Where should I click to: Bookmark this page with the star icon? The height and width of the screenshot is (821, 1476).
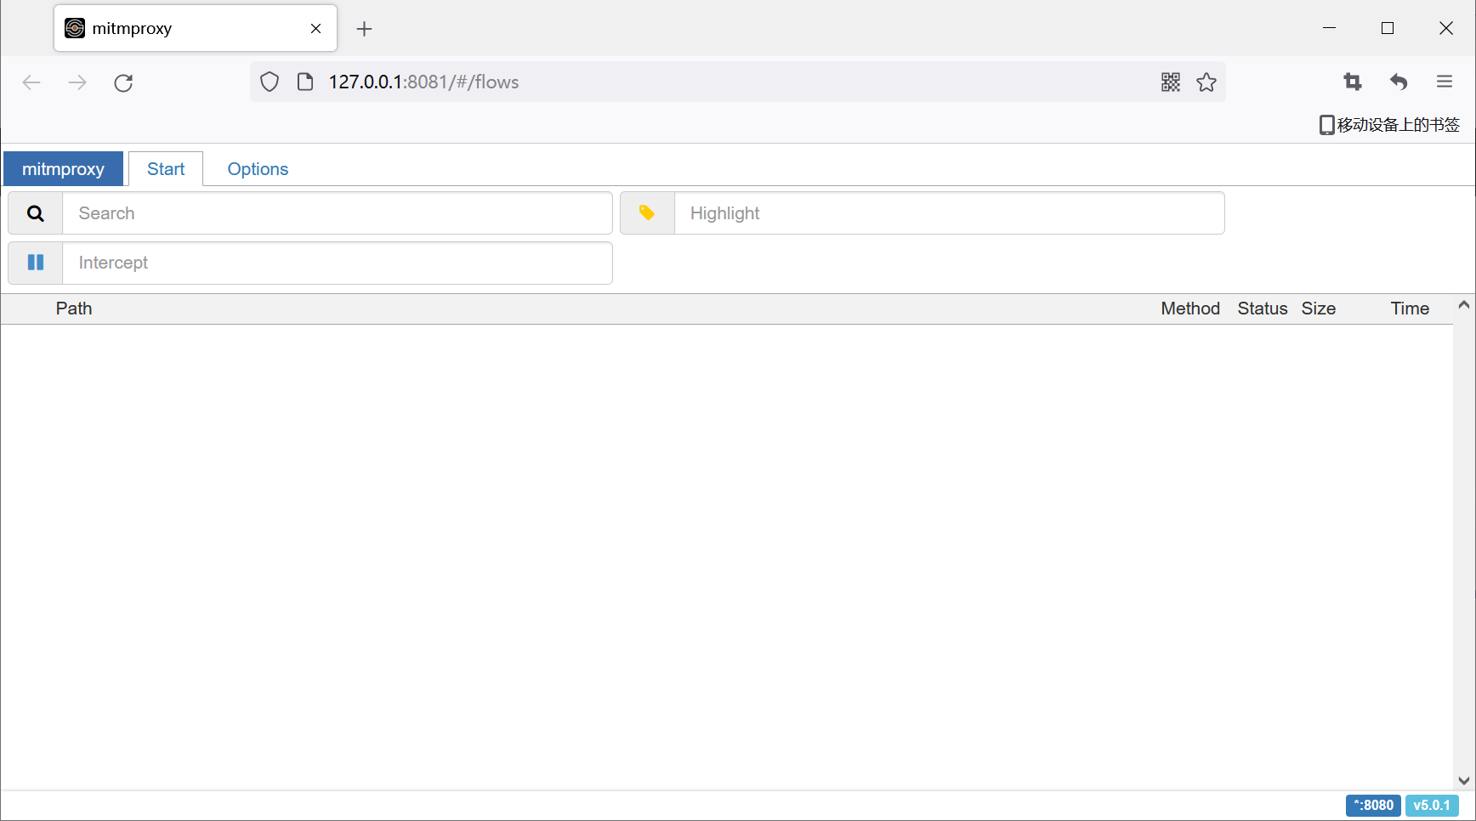(1206, 82)
